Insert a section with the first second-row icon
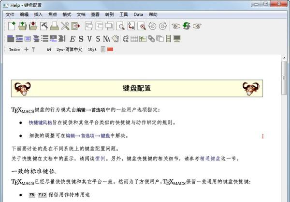 coord(11,39)
